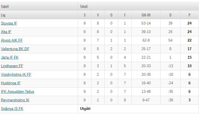The width and height of the screenshot is (199, 114).
Task: Click the D goal difference header
Action: [x=171, y=15]
